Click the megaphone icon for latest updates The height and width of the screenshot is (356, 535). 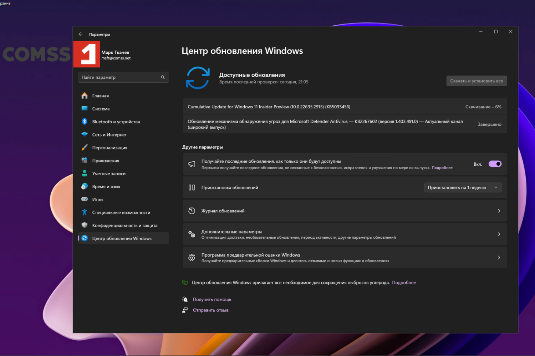pyautogui.click(x=192, y=164)
